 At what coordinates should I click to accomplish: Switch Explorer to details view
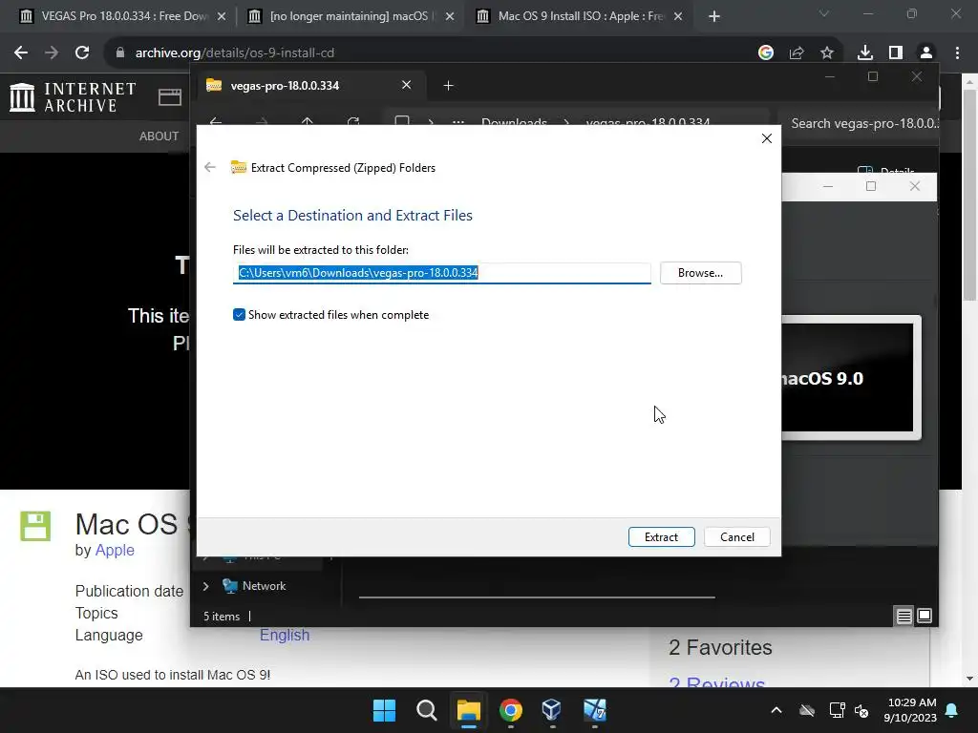pos(904,616)
